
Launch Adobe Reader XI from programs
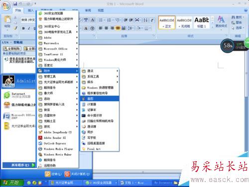[x=58, y=138]
